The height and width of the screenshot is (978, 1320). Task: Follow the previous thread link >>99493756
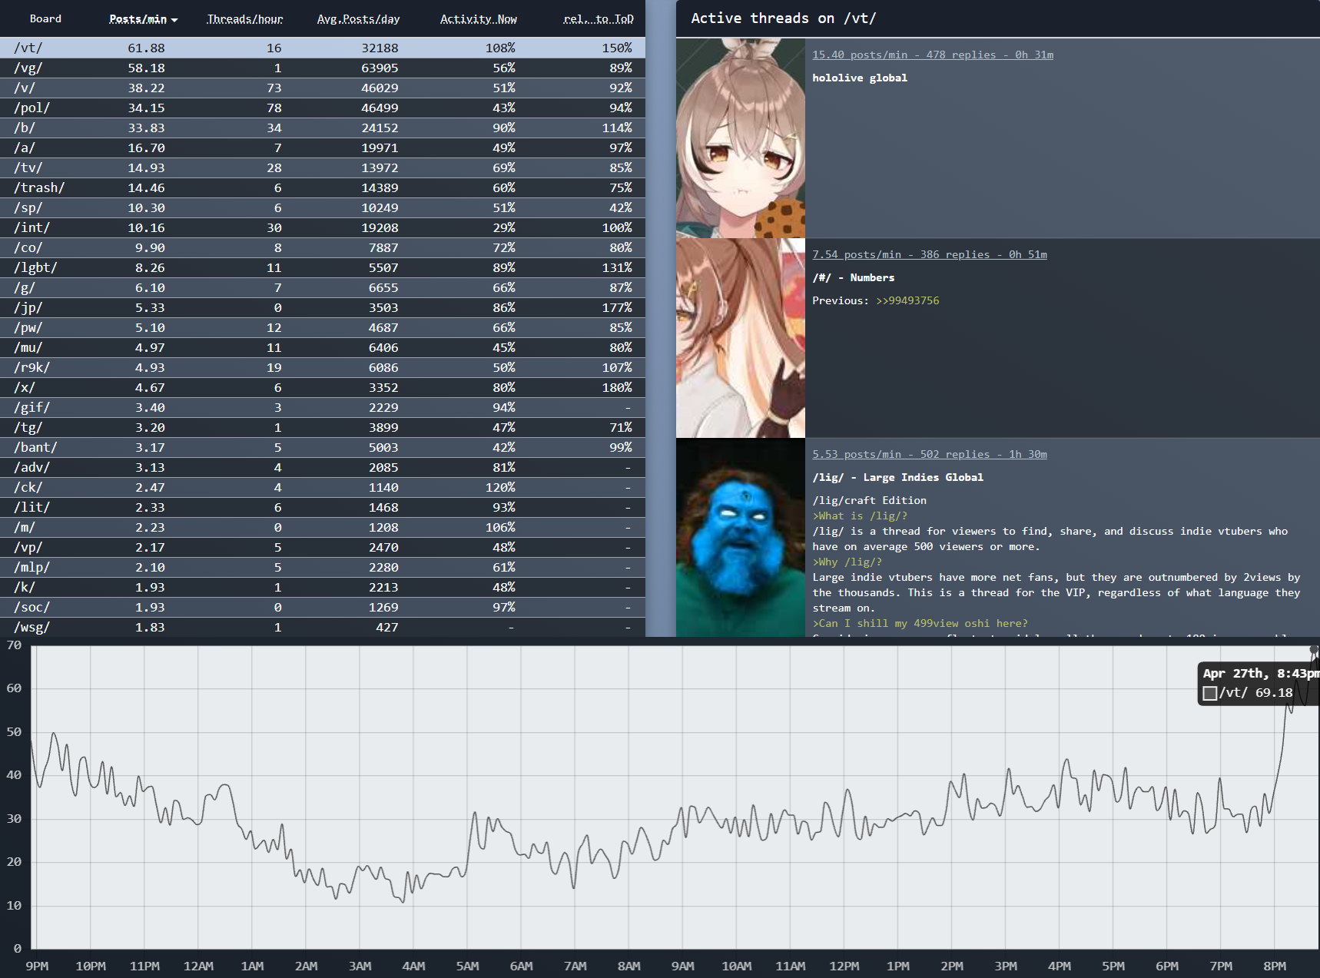[x=907, y=300]
